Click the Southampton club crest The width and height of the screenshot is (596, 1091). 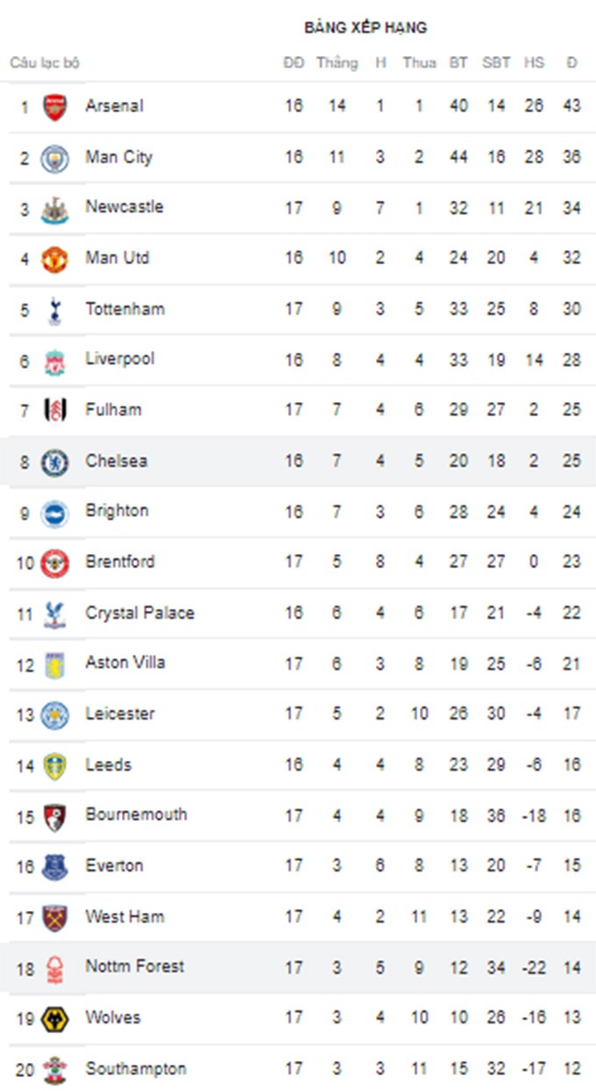[55, 1069]
